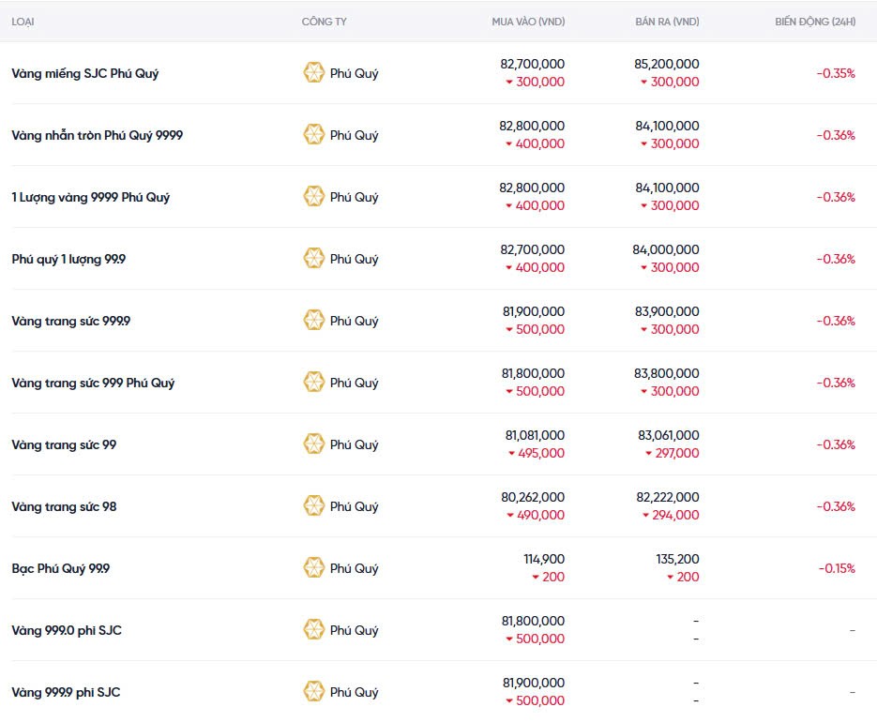Image resolution: width=877 pixels, height=722 pixels.
Task: Open the Vàng miếng SJC Phú Quý item
Action: (x=84, y=73)
